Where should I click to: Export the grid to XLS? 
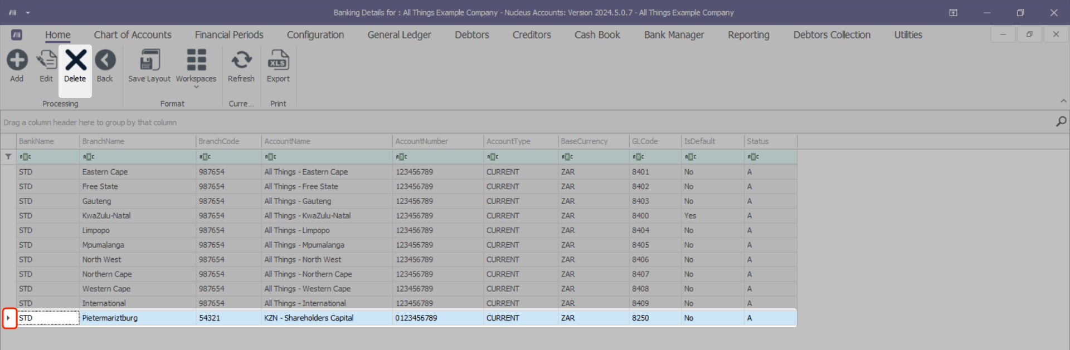278,60
